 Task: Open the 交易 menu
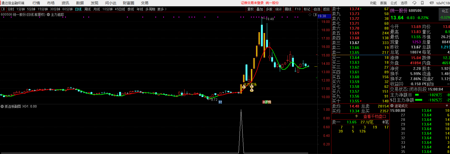click(145, 3)
